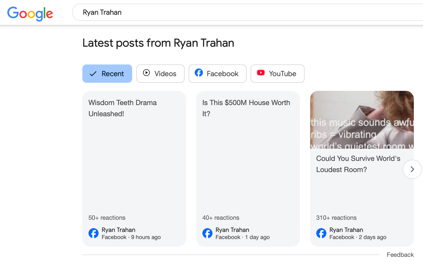423x270 pixels.
Task: Toggle the Recent filter off
Action: point(107,74)
